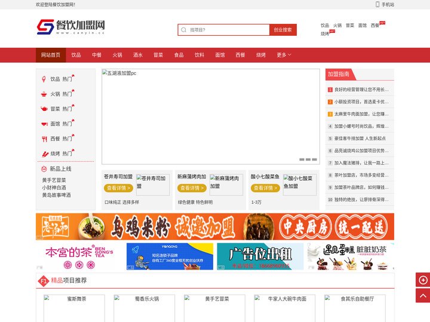Open the 酒水 nav menu item
The width and height of the screenshot is (430, 322).
(138, 55)
